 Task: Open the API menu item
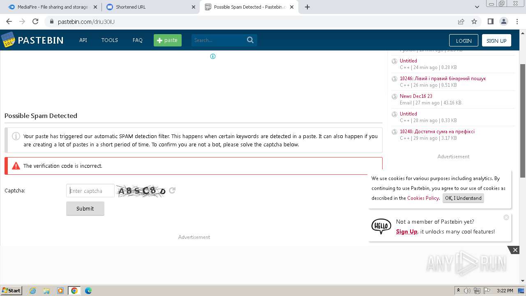[83, 40]
